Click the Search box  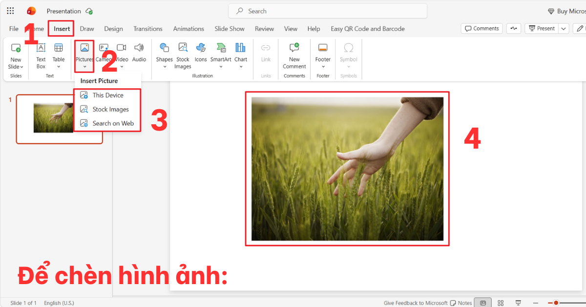point(328,11)
